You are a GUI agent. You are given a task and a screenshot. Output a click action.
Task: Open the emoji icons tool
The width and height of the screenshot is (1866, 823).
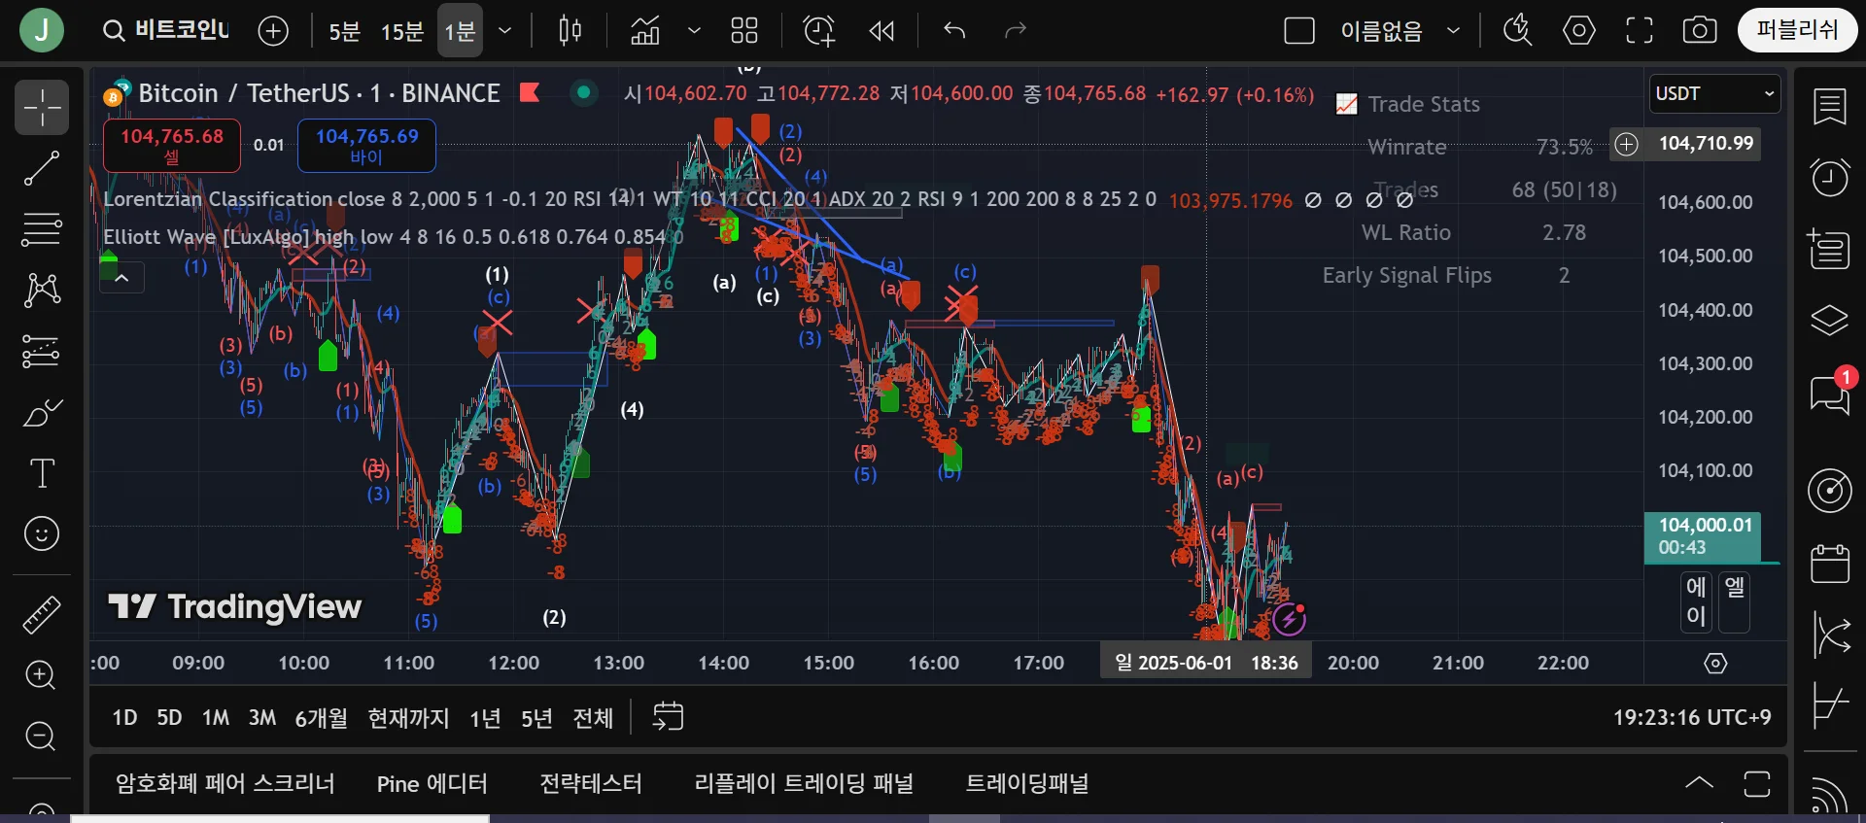42,533
